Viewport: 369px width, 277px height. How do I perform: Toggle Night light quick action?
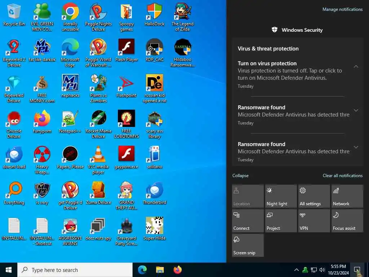tap(281, 196)
